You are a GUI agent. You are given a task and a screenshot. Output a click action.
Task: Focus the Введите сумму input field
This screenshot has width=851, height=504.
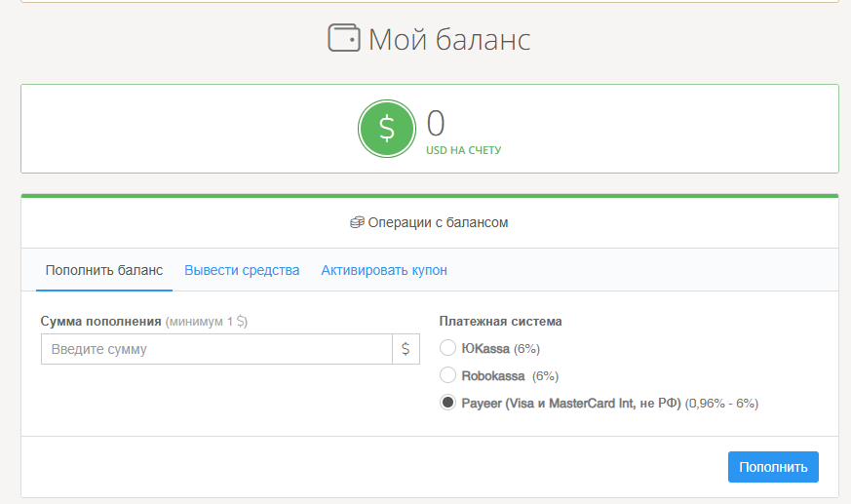point(216,349)
